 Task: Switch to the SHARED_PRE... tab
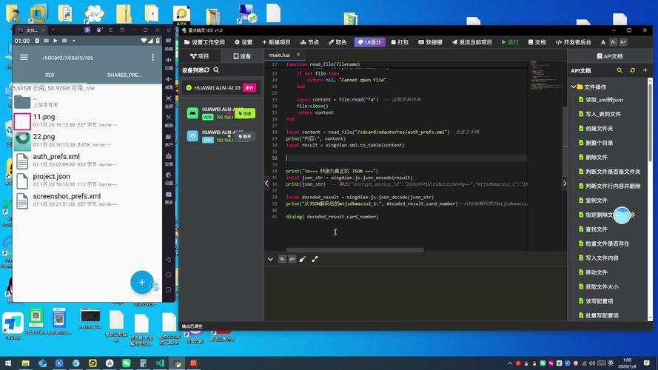pyautogui.click(x=124, y=75)
